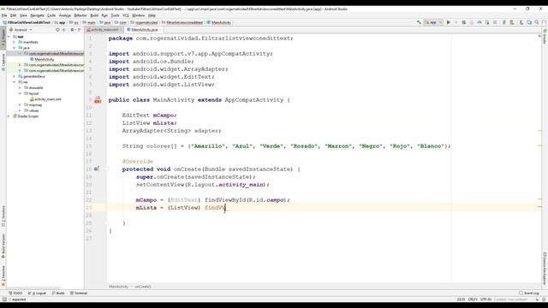Select MainActivity in project tree
Viewport: 548px width, 308px height.
(x=45, y=59)
